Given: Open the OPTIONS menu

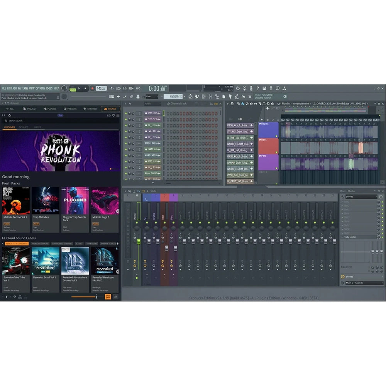Looking at the screenshot, I should coord(40,88).
